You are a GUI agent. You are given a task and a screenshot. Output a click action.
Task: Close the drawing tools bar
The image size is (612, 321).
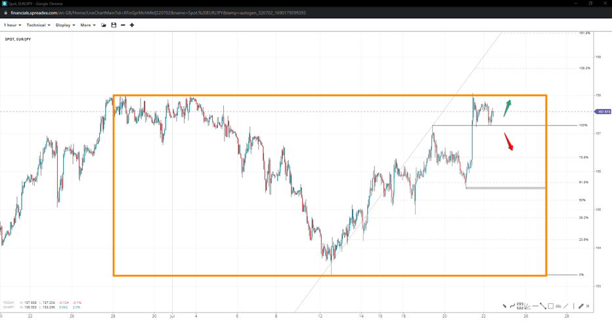[588, 306]
